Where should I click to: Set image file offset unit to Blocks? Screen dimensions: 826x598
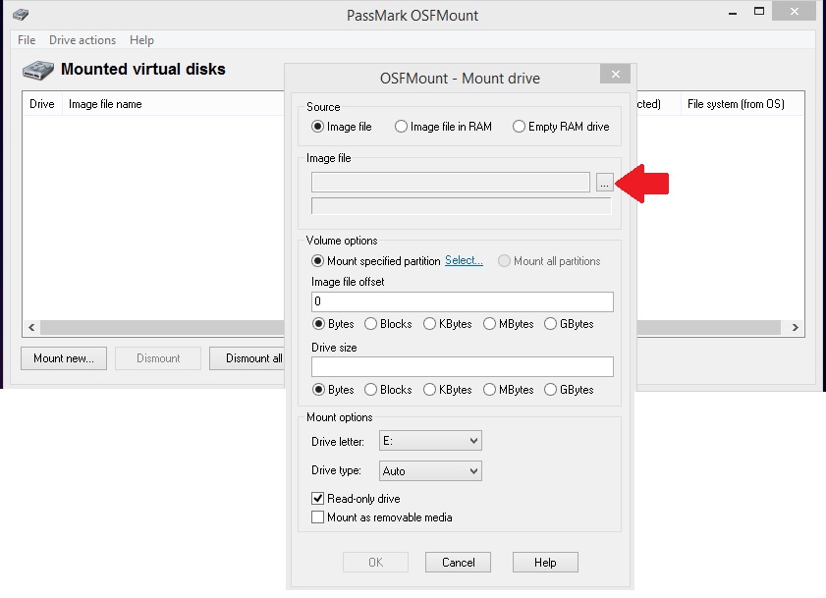point(388,323)
